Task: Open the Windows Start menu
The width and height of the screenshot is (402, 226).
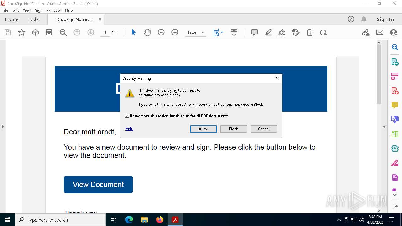Action: click(8, 220)
